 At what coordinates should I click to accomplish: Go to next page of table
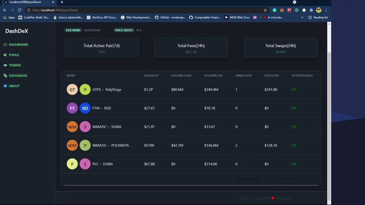[315, 179]
